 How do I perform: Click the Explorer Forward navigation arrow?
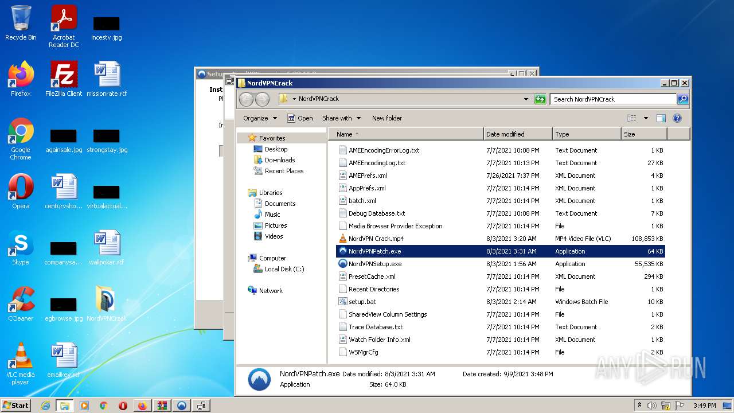coord(262,99)
